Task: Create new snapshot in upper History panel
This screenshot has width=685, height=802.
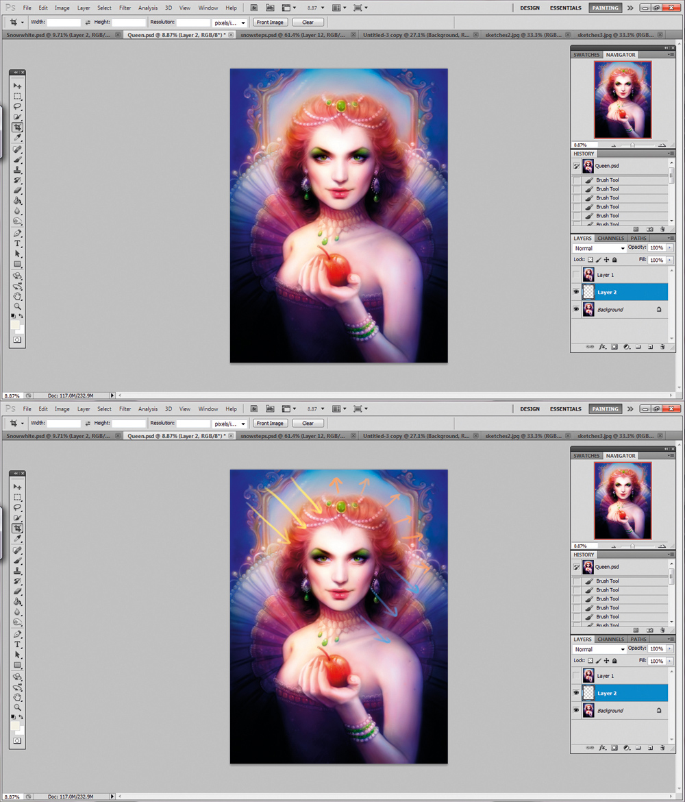Action: pos(650,229)
